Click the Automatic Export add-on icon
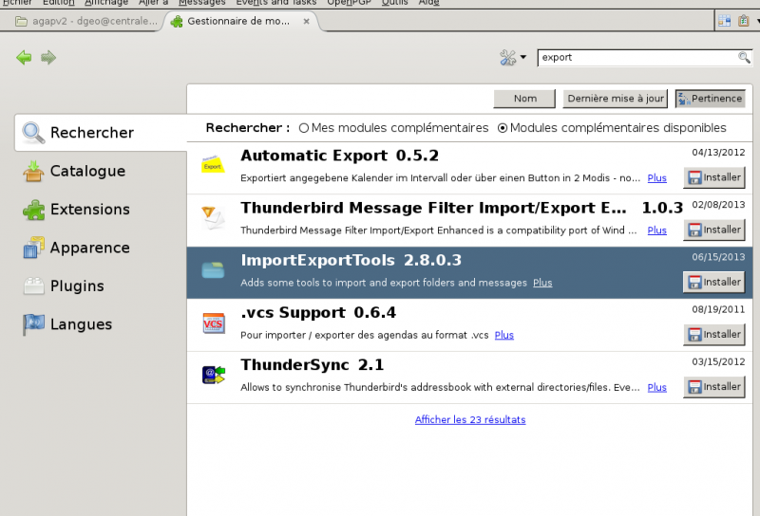The width and height of the screenshot is (760, 516). 213,165
